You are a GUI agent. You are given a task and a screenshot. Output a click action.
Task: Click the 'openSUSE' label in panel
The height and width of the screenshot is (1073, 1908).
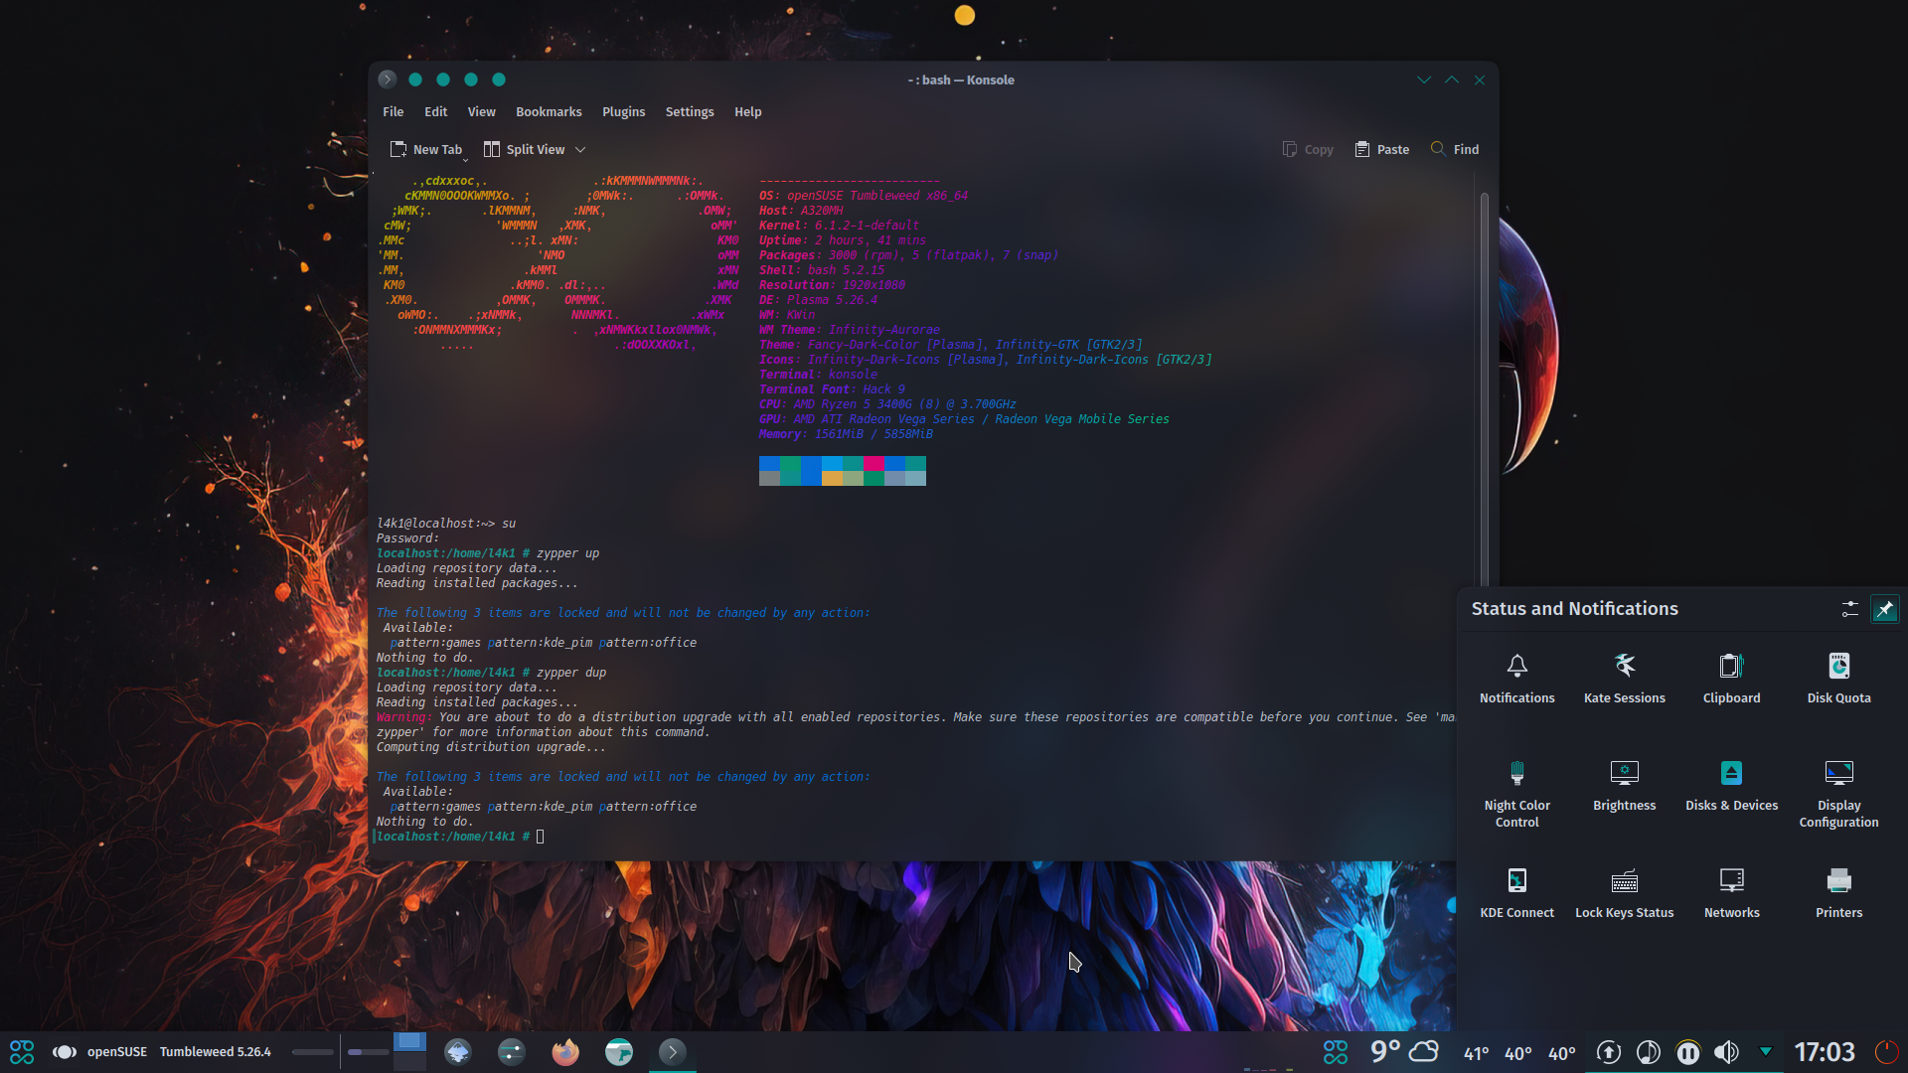tap(117, 1052)
